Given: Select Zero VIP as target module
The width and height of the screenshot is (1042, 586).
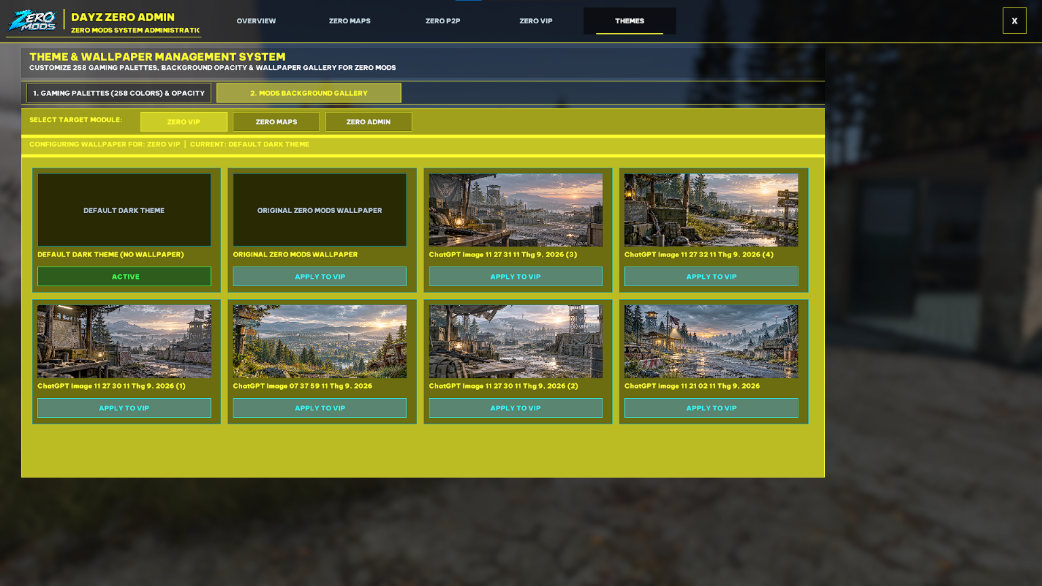Looking at the screenshot, I should [184, 122].
